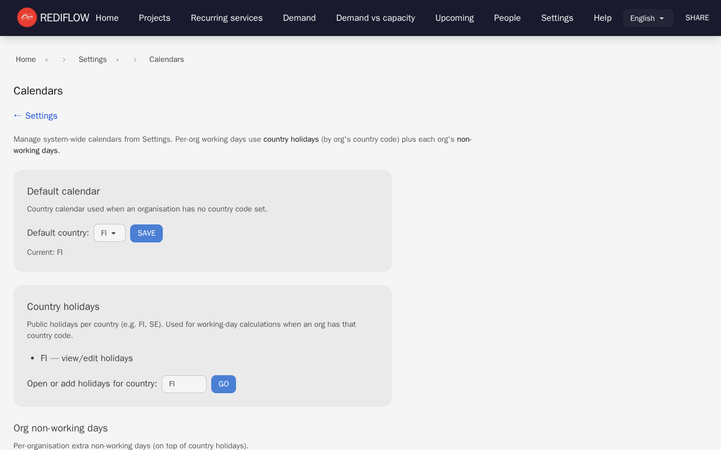Follow the back-to-Settings arrow link
This screenshot has height=450, width=721.
pyautogui.click(x=35, y=115)
